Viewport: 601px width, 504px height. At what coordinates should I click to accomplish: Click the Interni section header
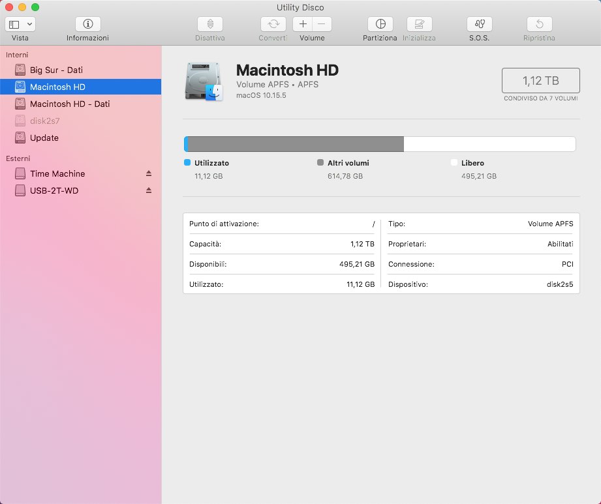[17, 55]
